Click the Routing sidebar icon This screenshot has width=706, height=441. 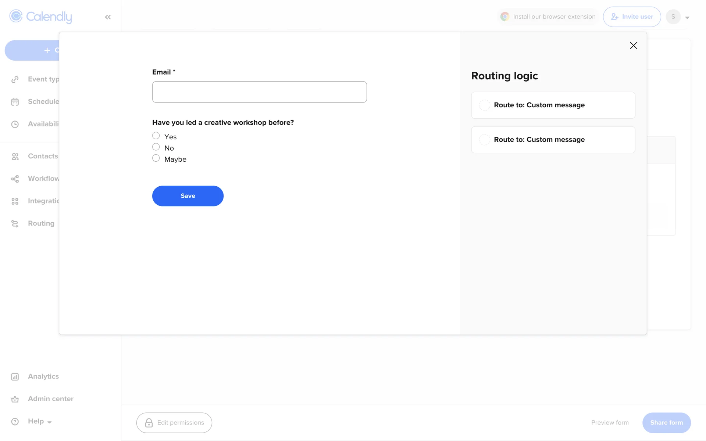coord(15,223)
